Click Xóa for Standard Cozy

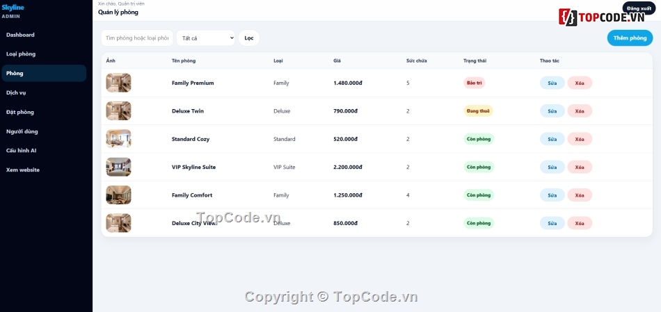pos(580,139)
